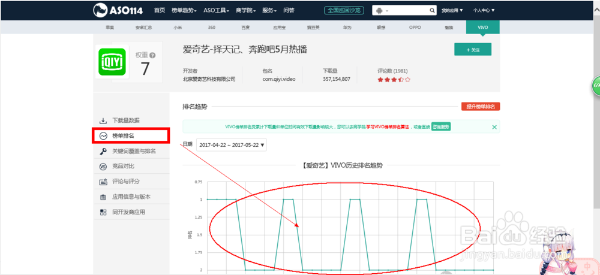Click the download icon beside 下载量数据
The image size is (600, 275).
coord(103,120)
